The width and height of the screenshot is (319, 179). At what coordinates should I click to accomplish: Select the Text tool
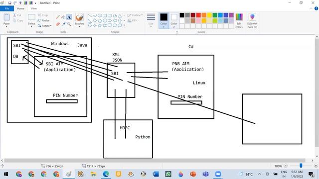point(69,17)
